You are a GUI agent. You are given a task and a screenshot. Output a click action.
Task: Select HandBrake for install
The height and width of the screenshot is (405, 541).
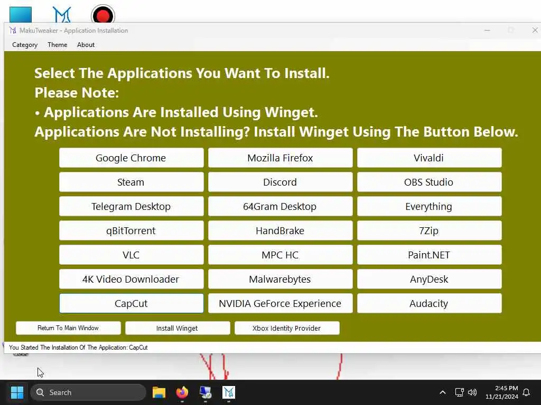coord(280,230)
